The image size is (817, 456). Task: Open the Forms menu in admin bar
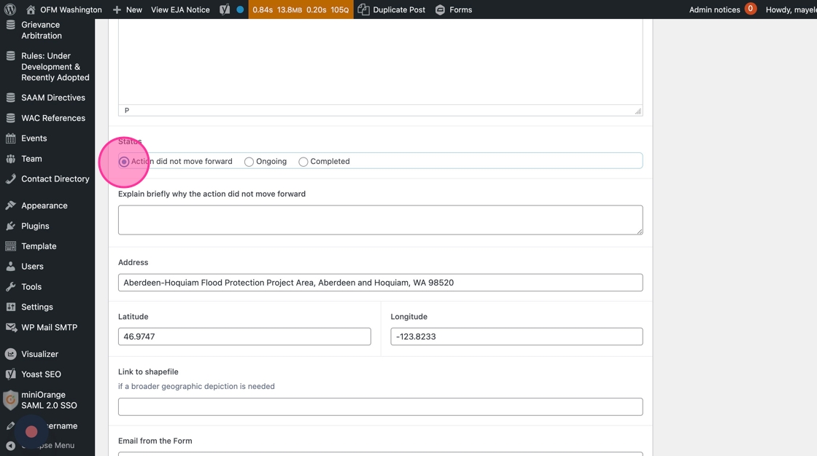pos(453,9)
